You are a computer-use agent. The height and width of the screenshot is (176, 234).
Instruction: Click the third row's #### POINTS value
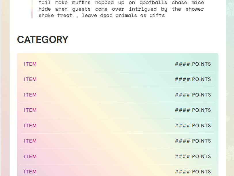193,95
